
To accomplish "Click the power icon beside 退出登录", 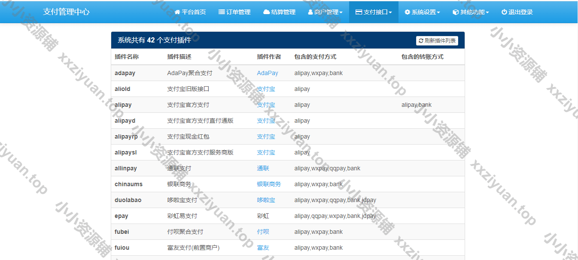I will 504,12.
